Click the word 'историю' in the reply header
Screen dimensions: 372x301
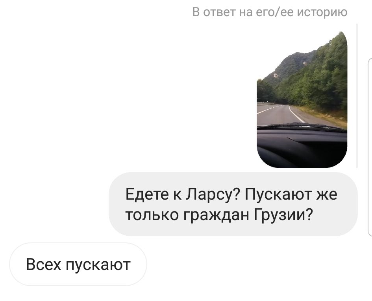322,12
